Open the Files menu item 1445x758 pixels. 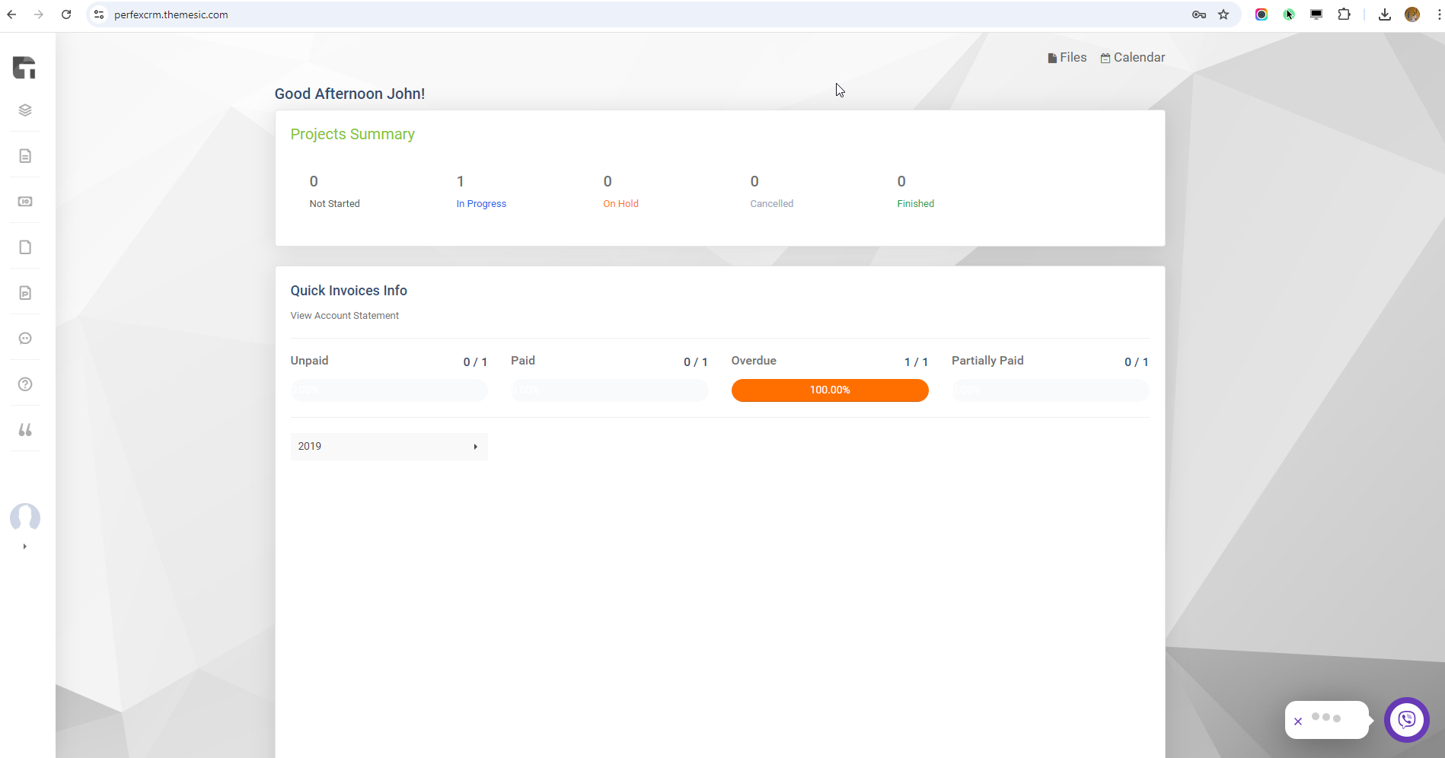point(1067,58)
